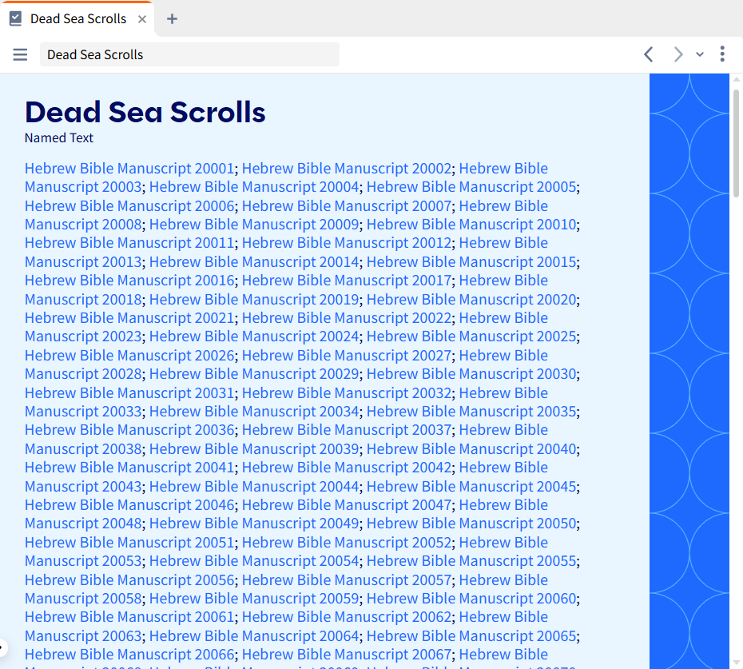Select the Dead Sea Scrolls tab
Viewport: 743px width, 669px height.
77,19
